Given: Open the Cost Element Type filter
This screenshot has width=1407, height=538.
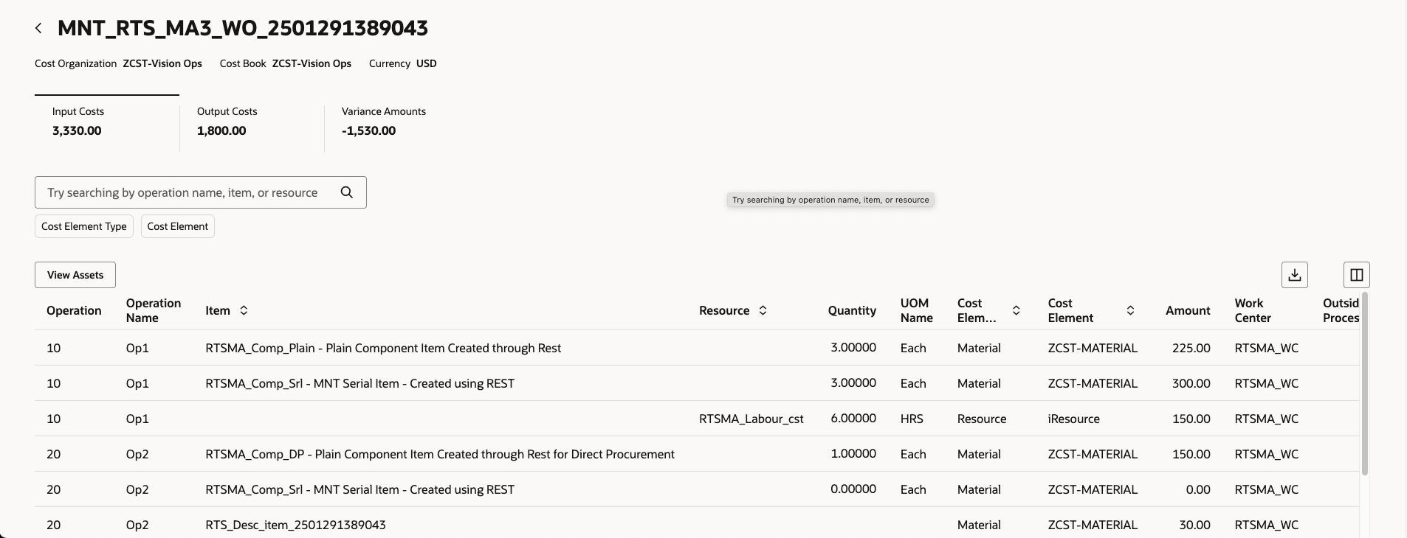Looking at the screenshot, I should [x=84, y=226].
